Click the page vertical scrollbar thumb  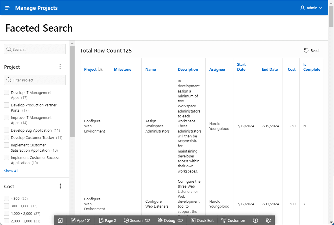pyautogui.click(x=331, y=16)
